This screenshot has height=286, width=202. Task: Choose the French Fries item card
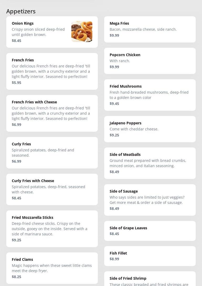[x=52, y=71]
